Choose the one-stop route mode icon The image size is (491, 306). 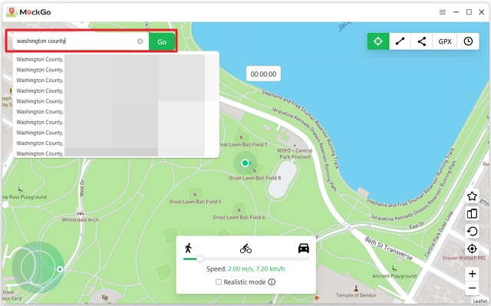(400, 41)
